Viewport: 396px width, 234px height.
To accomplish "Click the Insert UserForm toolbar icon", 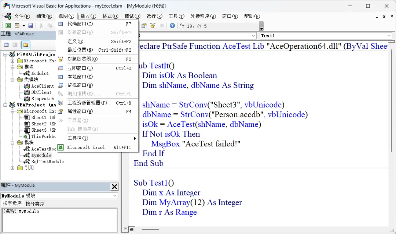I will [17, 26].
